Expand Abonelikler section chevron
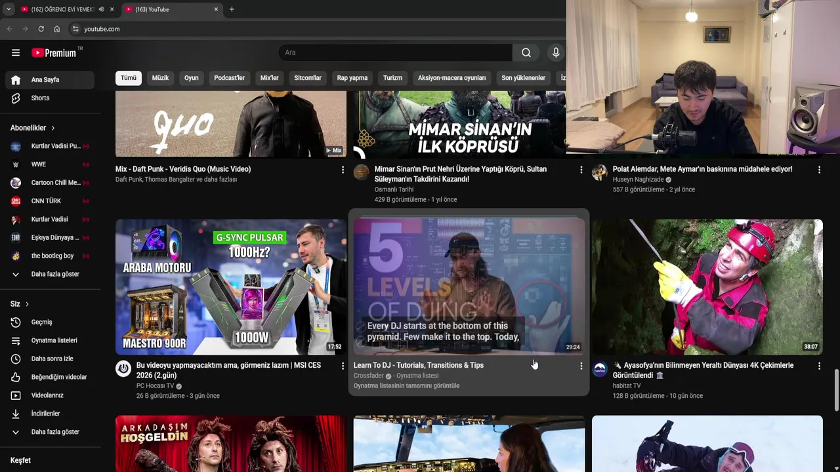840x472 pixels. (x=53, y=128)
